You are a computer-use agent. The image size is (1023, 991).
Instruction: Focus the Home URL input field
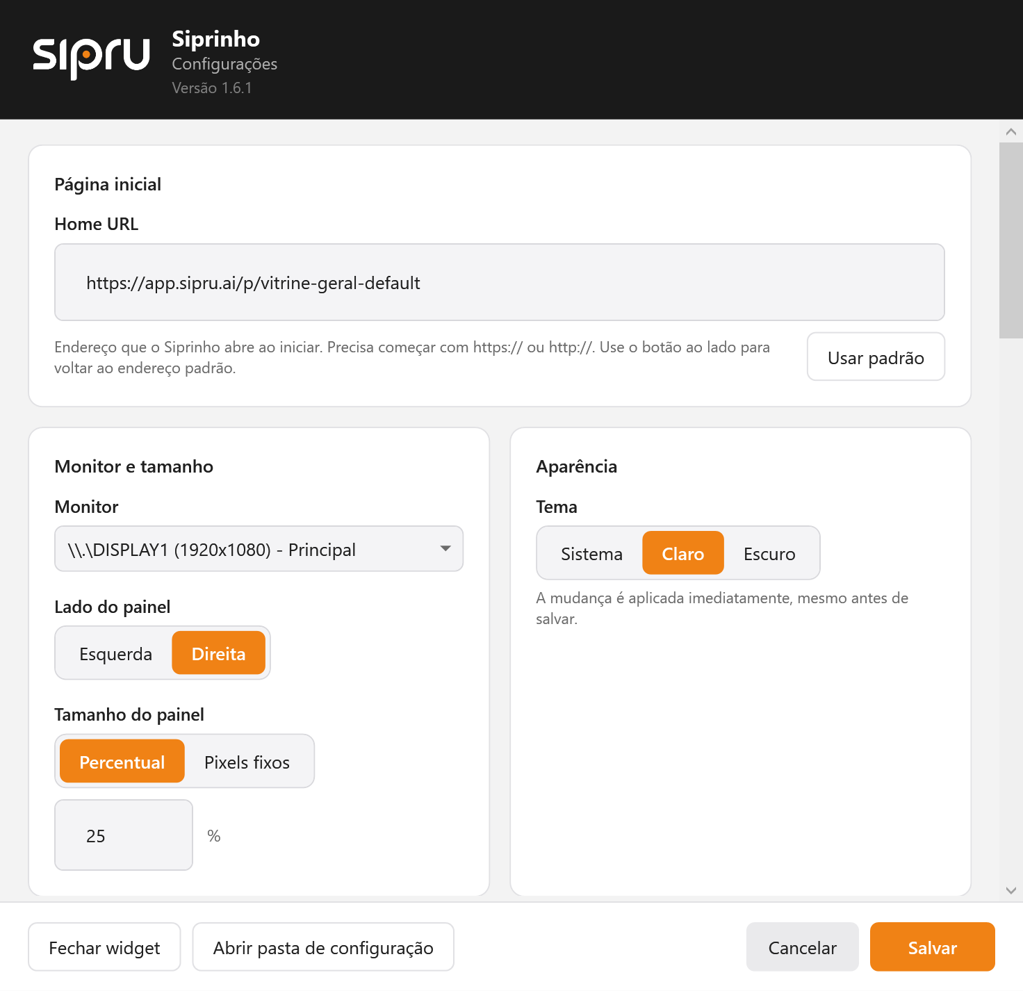point(500,282)
